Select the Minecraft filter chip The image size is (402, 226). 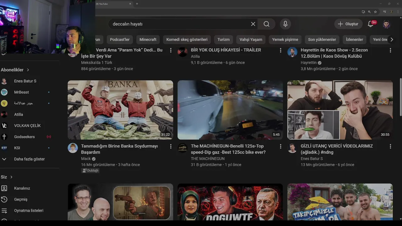[148, 40]
